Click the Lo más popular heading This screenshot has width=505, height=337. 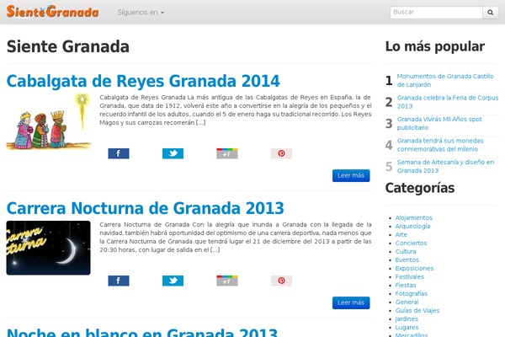point(435,46)
